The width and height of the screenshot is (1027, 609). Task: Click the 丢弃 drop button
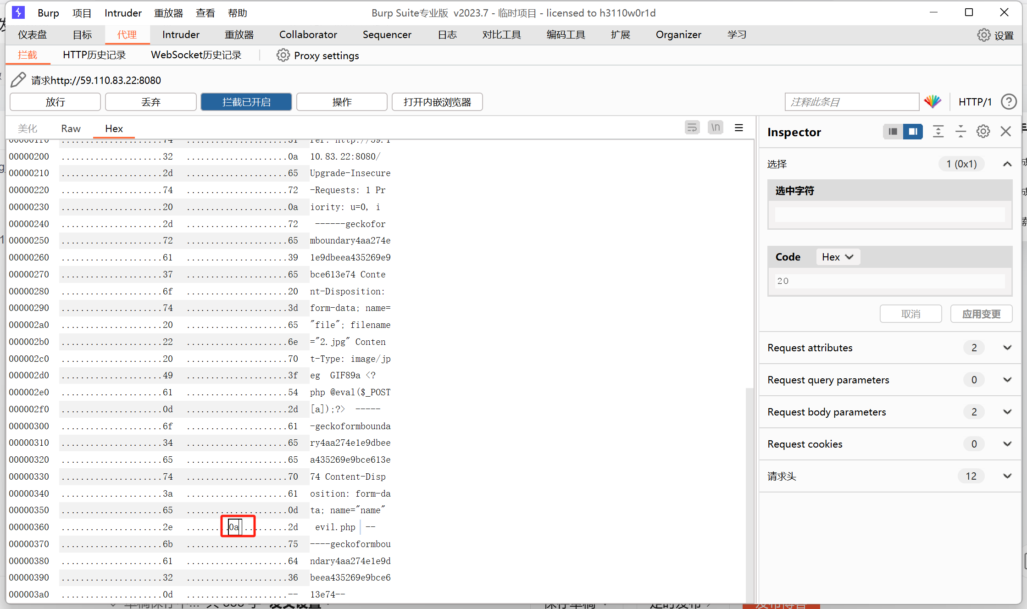[x=151, y=102]
